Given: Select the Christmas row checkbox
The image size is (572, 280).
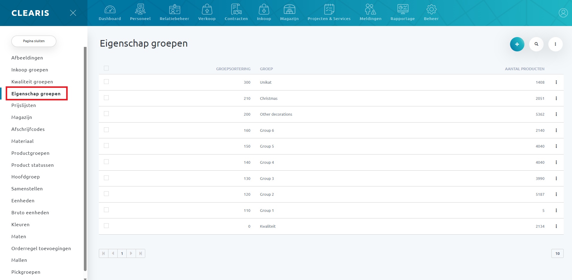Looking at the screenshot, I should 106,98.
